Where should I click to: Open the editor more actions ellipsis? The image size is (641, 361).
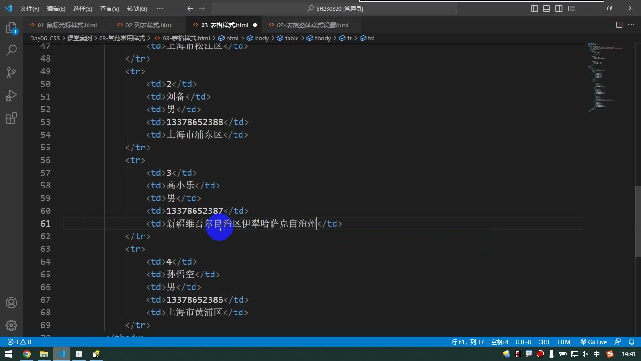coord(631,25)
